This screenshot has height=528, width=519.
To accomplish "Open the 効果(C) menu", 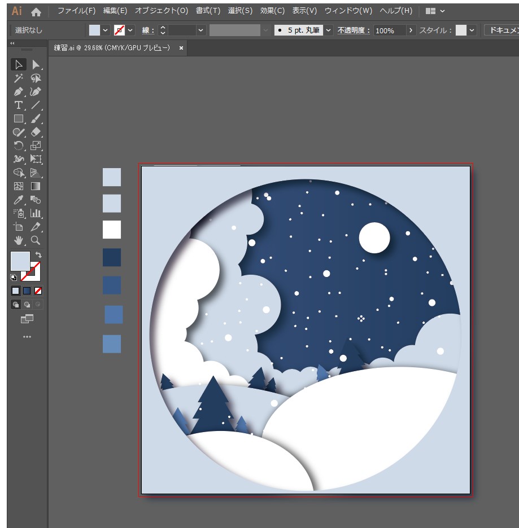I will click(272, 11).
